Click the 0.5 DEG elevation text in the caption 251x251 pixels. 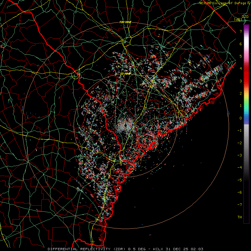click(x=137, y=249)
